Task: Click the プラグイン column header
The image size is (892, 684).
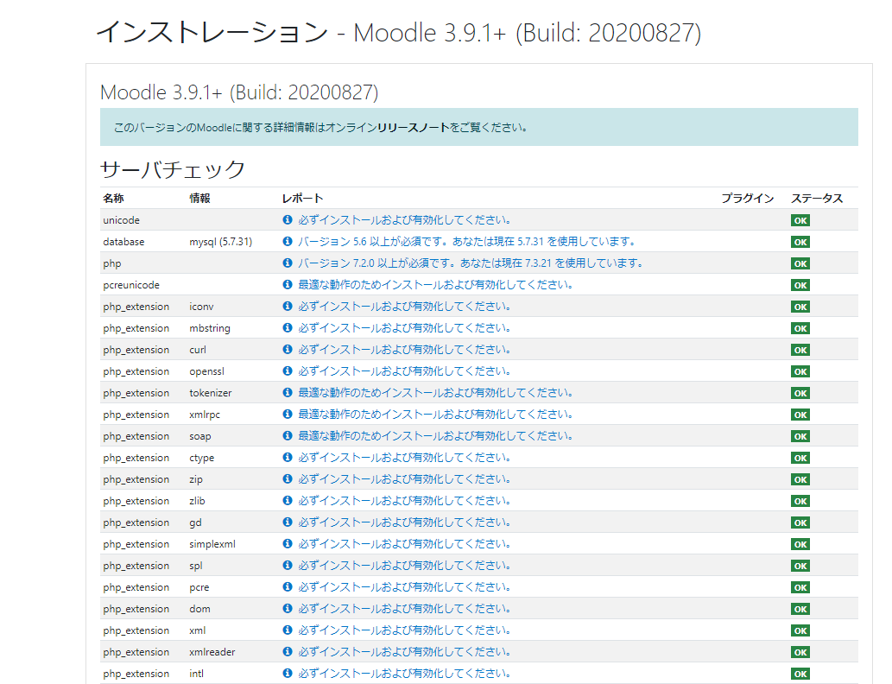Action: coord(748,198)
